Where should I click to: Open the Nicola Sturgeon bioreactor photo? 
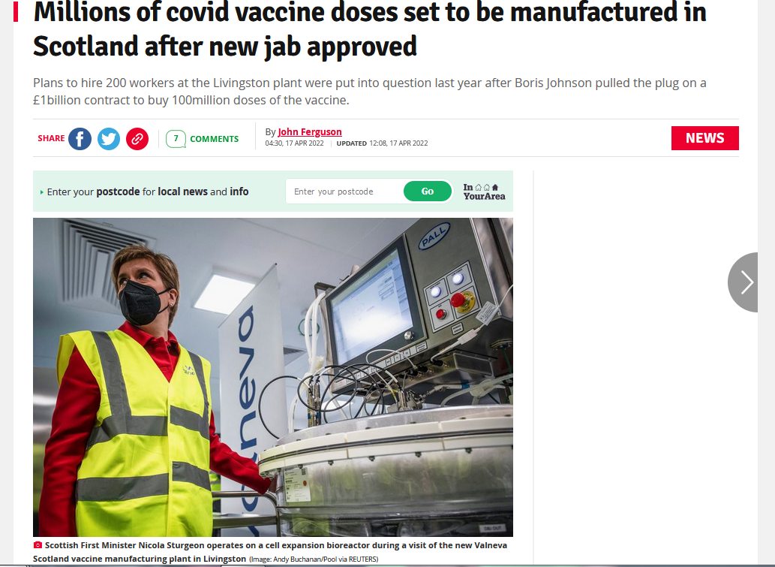click(x=273, y=377)
